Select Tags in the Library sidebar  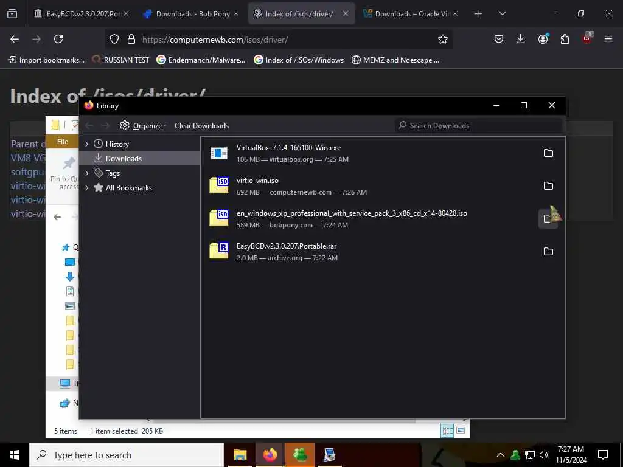pos(113,173)
